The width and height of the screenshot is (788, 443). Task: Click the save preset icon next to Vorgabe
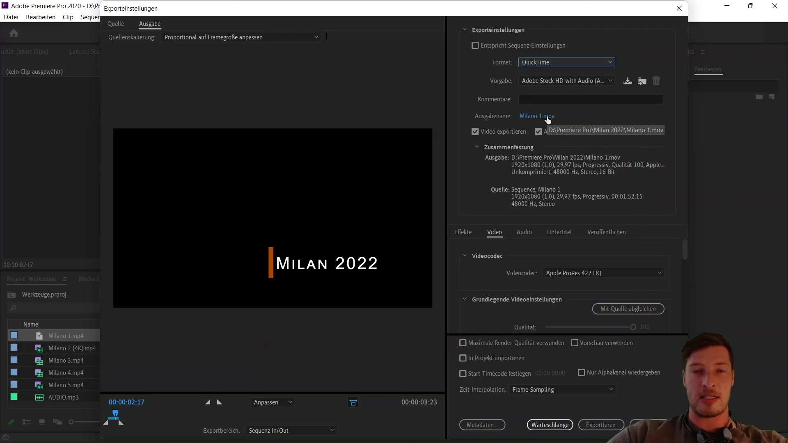click(628, 81)
